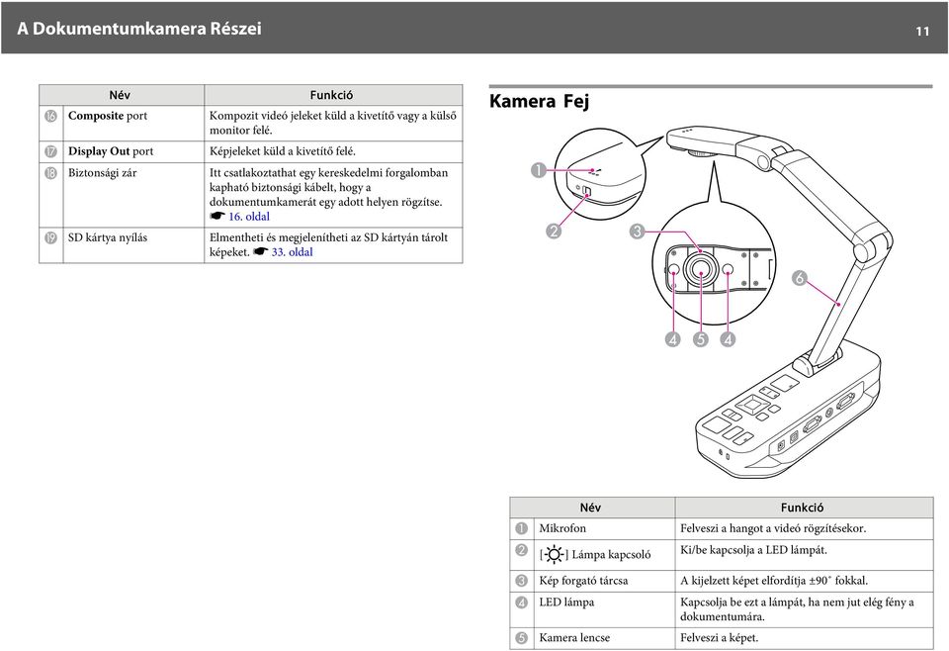Screen dimensions: 949x651
Task: Click the number 3 marker beside Kép forgató tárcsa
Action: (x=521, y=581)
